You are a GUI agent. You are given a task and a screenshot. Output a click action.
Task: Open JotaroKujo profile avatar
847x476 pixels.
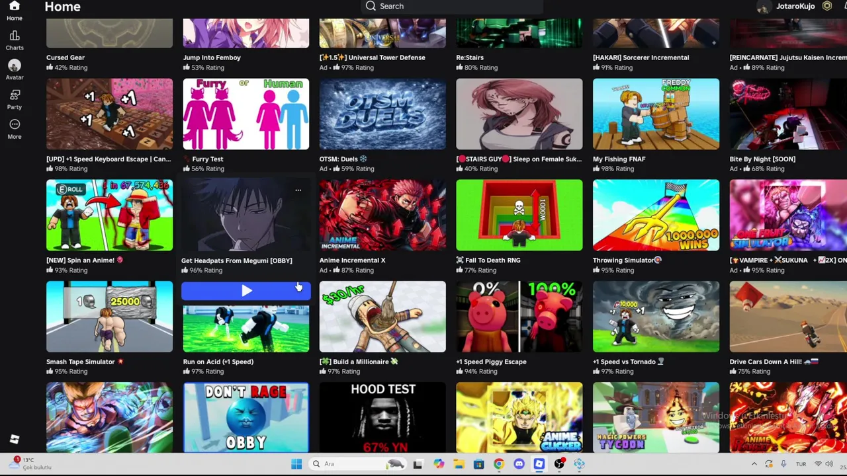click(764, 7)
